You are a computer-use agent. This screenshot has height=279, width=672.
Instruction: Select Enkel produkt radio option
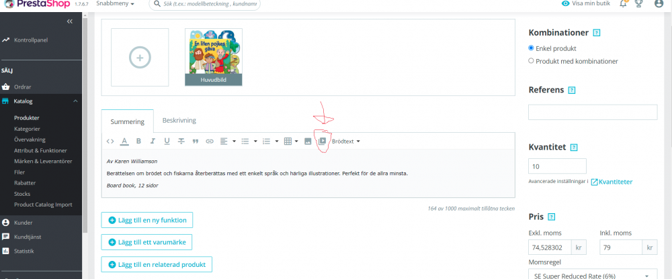pyautogui.click(x=532, y=48)
